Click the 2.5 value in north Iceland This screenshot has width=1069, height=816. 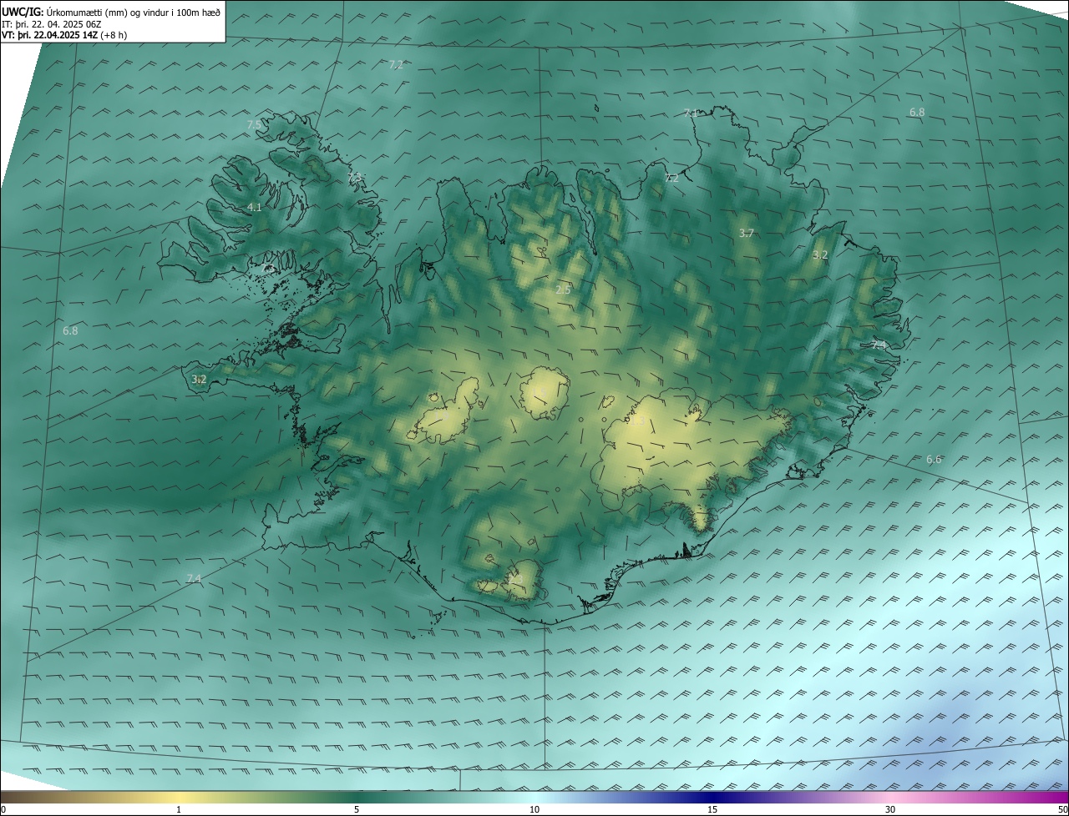(x=563, y=290)
